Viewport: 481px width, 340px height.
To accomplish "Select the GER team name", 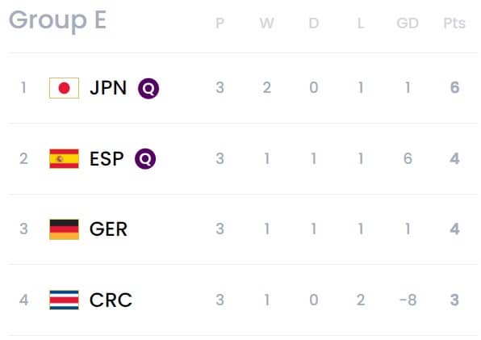I will pyautogui.click(x=108, y=229).
